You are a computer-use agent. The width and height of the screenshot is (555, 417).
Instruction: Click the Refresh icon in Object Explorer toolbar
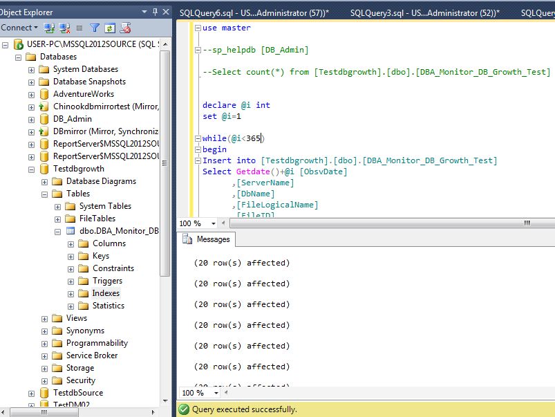coord(110,28)
